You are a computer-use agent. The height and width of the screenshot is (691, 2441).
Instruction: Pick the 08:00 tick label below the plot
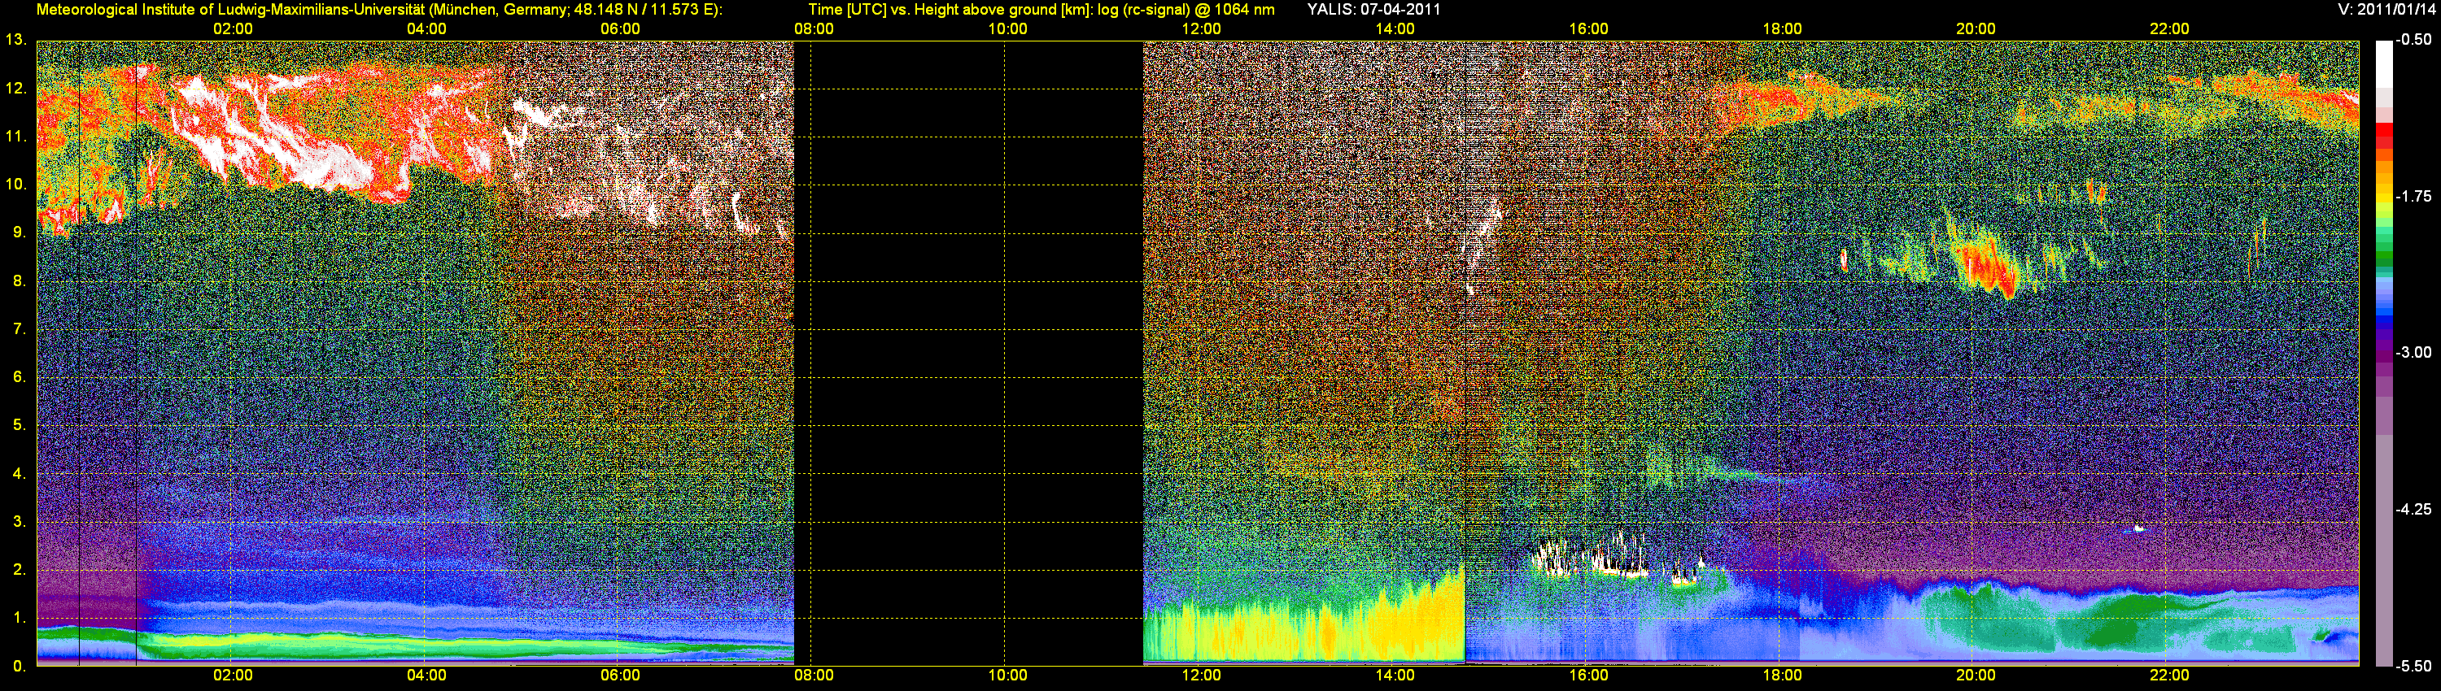[814, 675]
